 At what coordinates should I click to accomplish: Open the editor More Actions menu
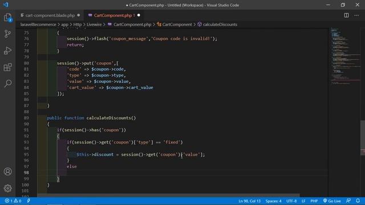(x=356, y=15)
